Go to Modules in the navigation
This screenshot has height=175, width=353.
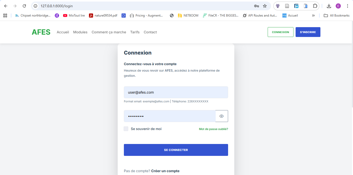click(80, 32)
